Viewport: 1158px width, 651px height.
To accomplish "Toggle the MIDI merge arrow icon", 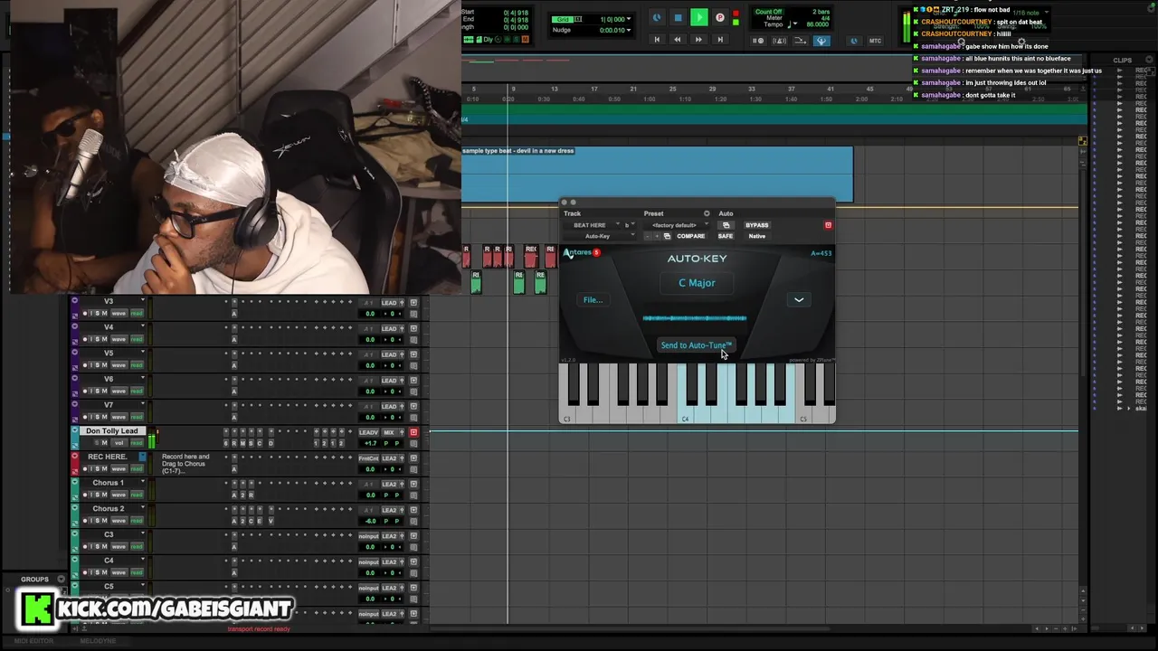I will click(x=801, y=41).
